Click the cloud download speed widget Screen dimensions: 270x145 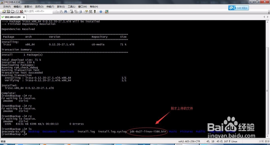[x=238, y=8]
